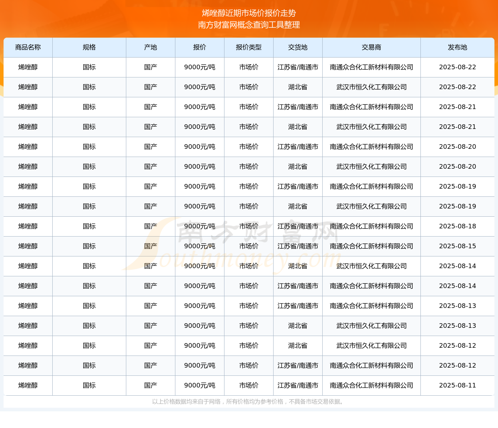Click 9000元/吨 in the 2025-08-18 row
The height and width of the screenshot is (428, 498).
[x=200, y=226]
